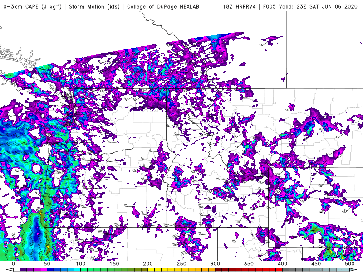The height and width of the screenshot is (272, 363).
Task: Click the 'College of DuPage NEXLAB' header text
Action: (163, 6)
